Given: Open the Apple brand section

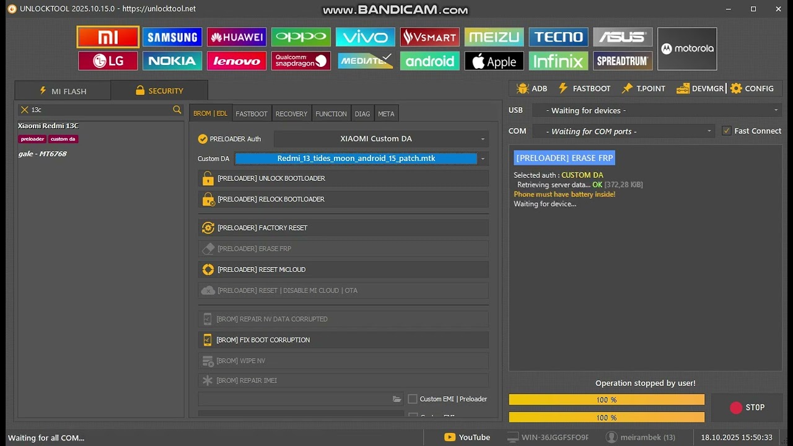Looking at the screenshot, I should [494, 61].
